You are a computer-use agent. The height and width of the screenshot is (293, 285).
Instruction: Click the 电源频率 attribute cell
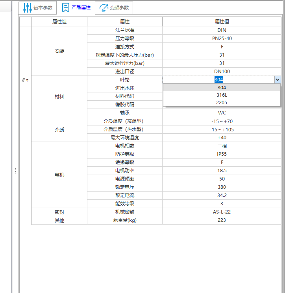pos(125,179)
